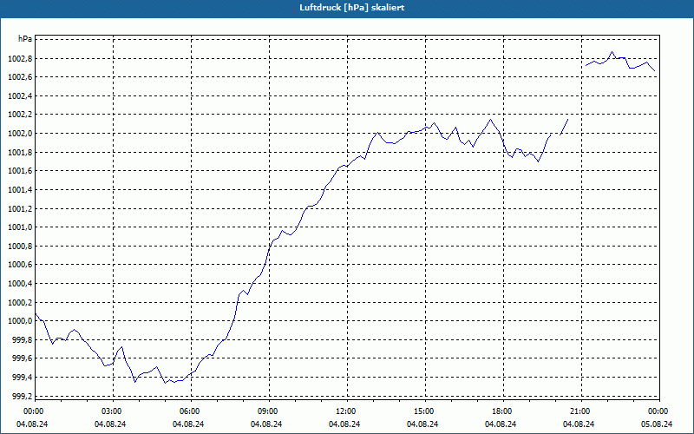Pick the 1000,2 axis value

[20, 302]
